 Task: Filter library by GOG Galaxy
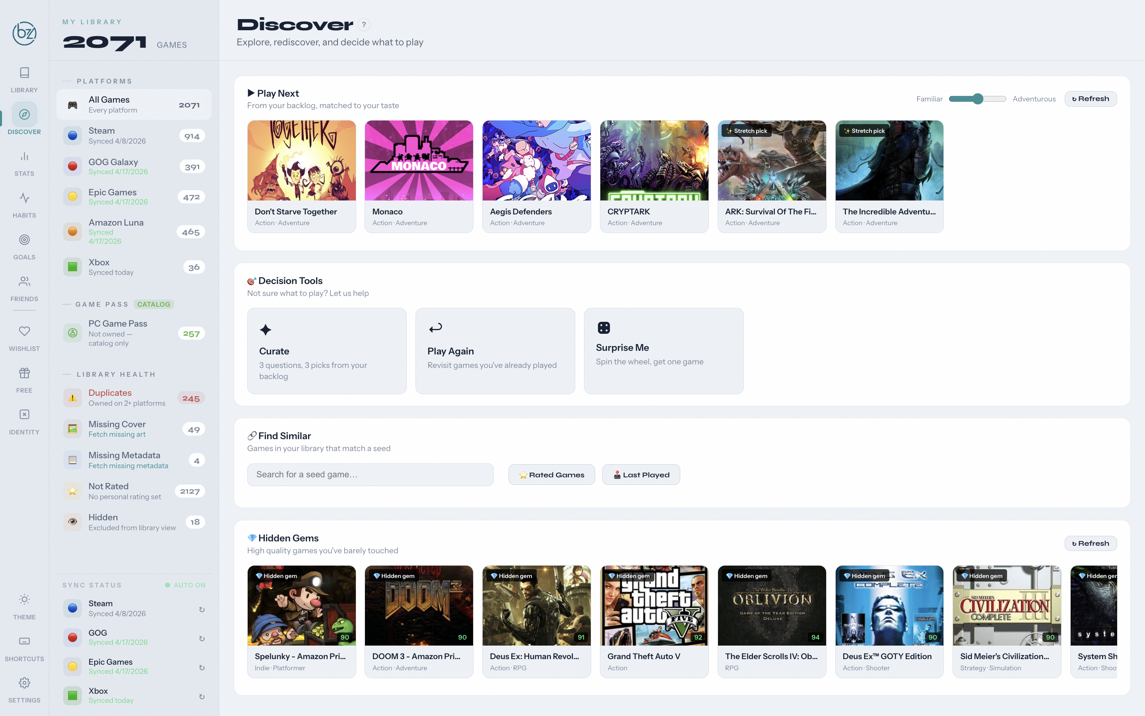pos(134,167)
